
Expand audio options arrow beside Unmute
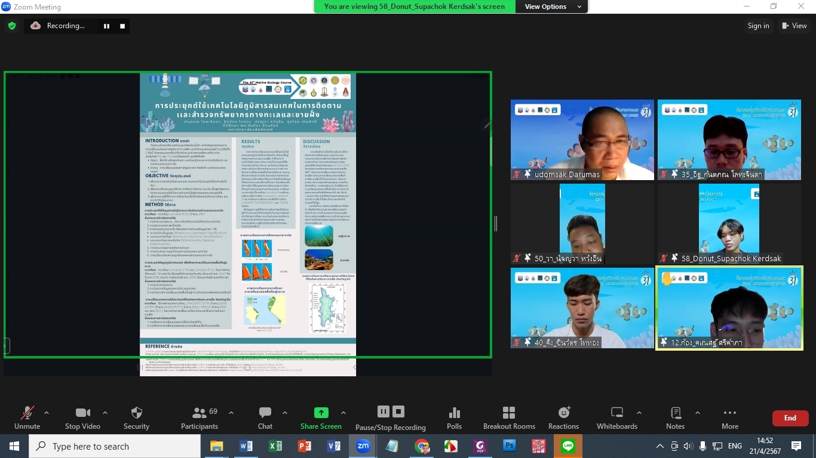click(47, 413)
